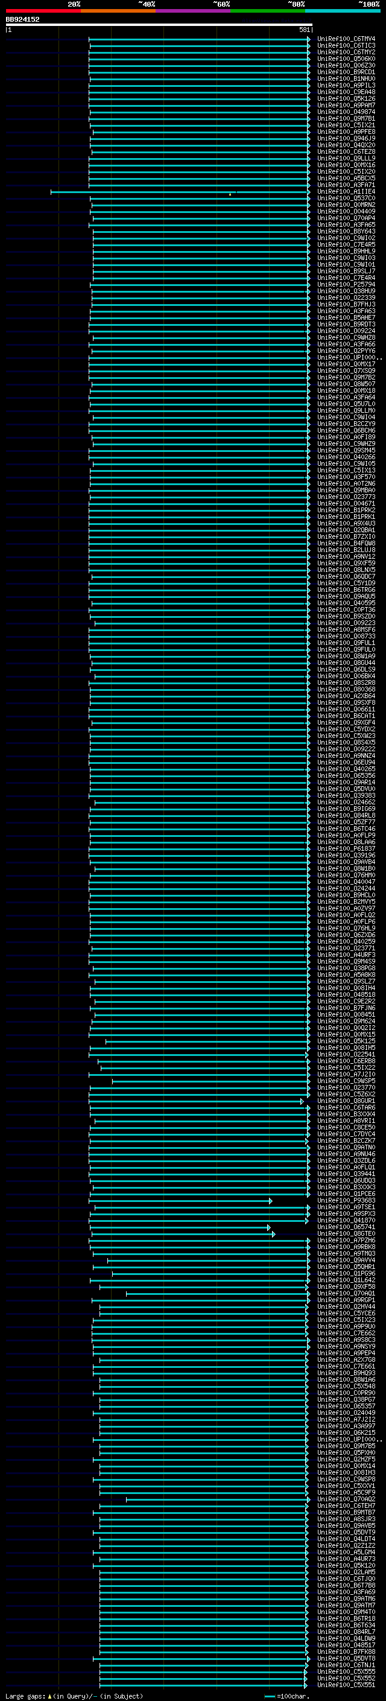Select hit label UniRef100_Q5U7L0
This screenshot has height=1701, width=386.
tap(346, 404)
